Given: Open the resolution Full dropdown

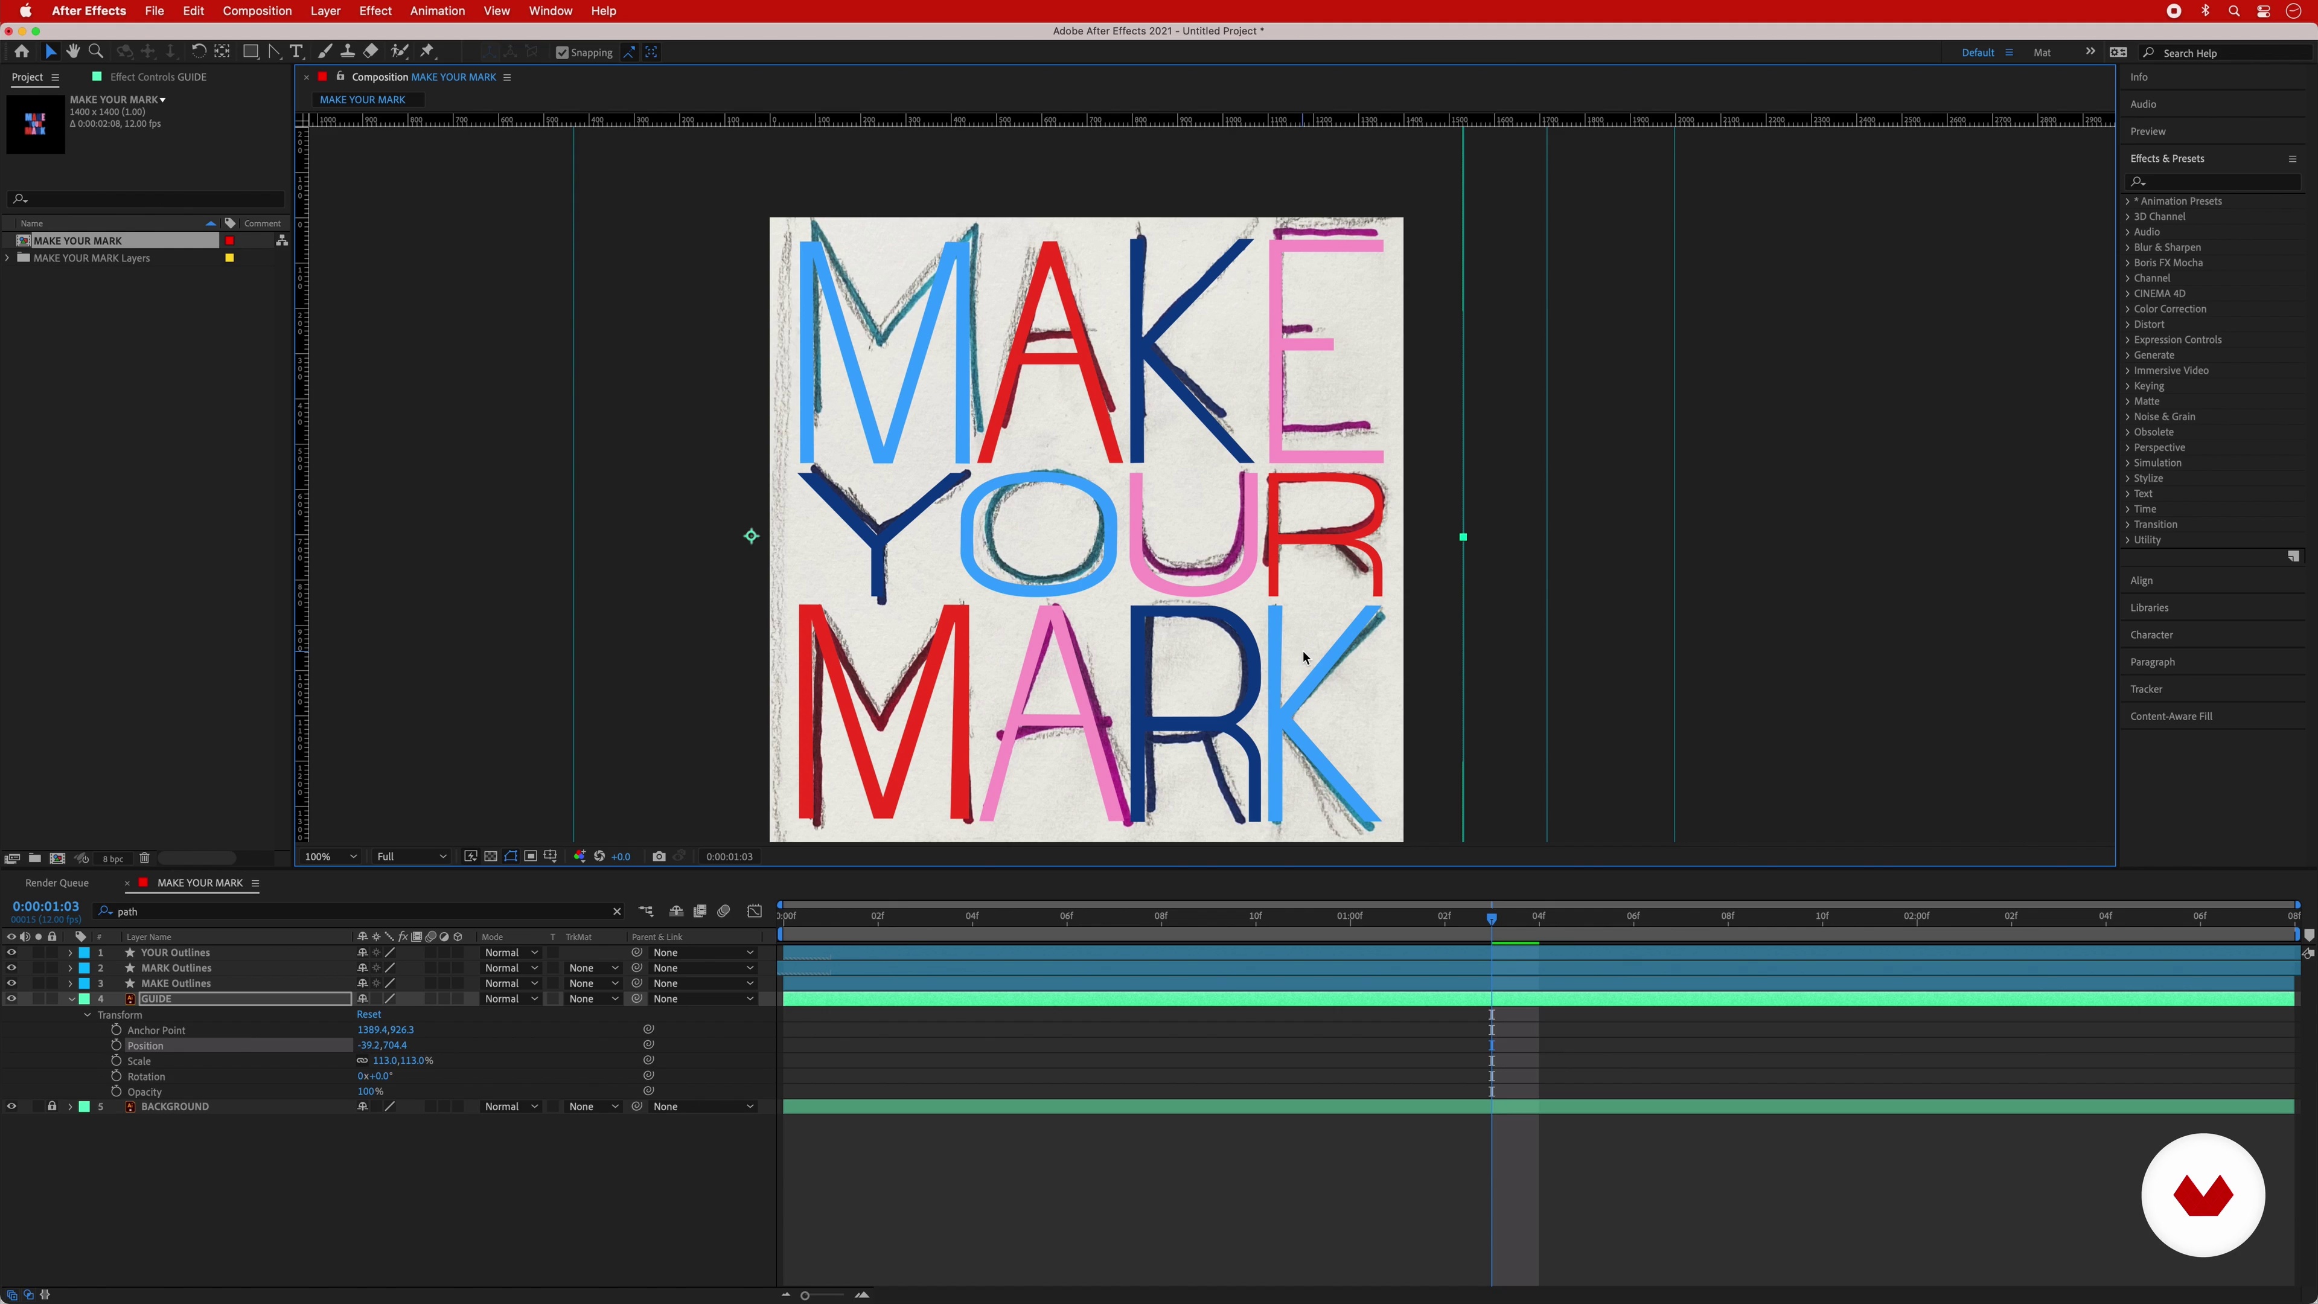Looking at the screenshot, I should pyautogui.click(x=411, y=857).
